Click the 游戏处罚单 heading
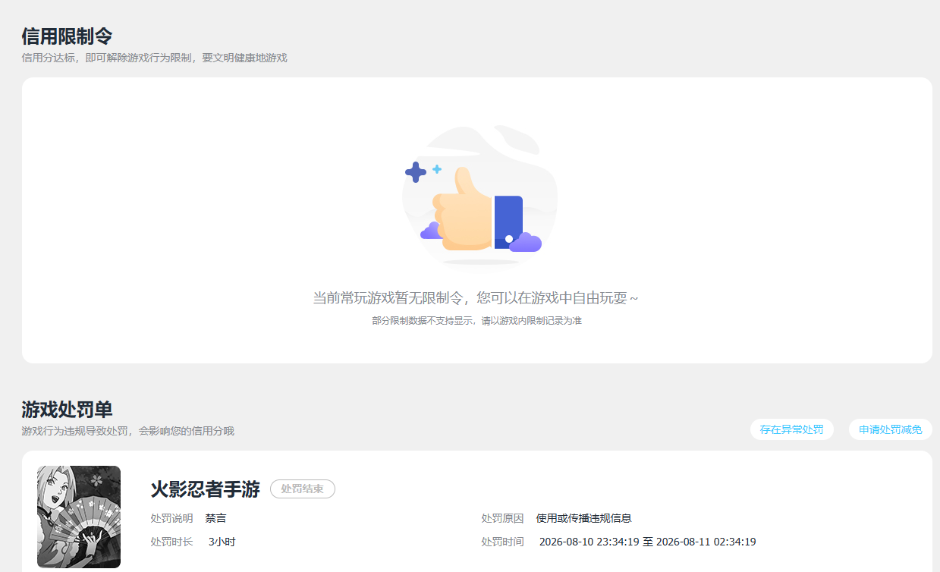 (67, 410)
